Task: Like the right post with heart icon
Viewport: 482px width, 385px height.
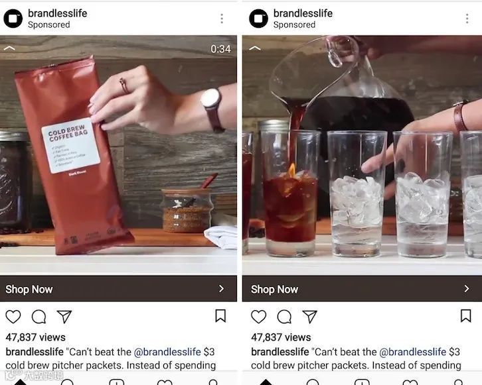Action: click(x=258, y=317)
